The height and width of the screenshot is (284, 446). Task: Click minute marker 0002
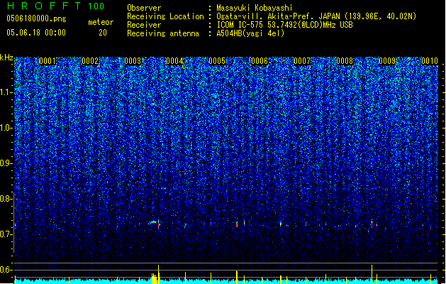[x=90, y=61]
